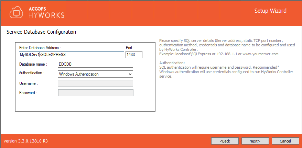Viewport: 302px width, 148px height.
Task: Select the Database name field containing EDCDB
Action: coord(95,64)
